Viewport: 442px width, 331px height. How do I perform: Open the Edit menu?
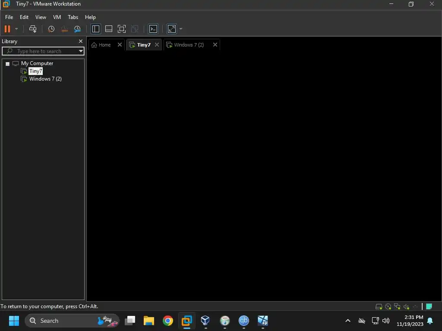pos(24,17)
